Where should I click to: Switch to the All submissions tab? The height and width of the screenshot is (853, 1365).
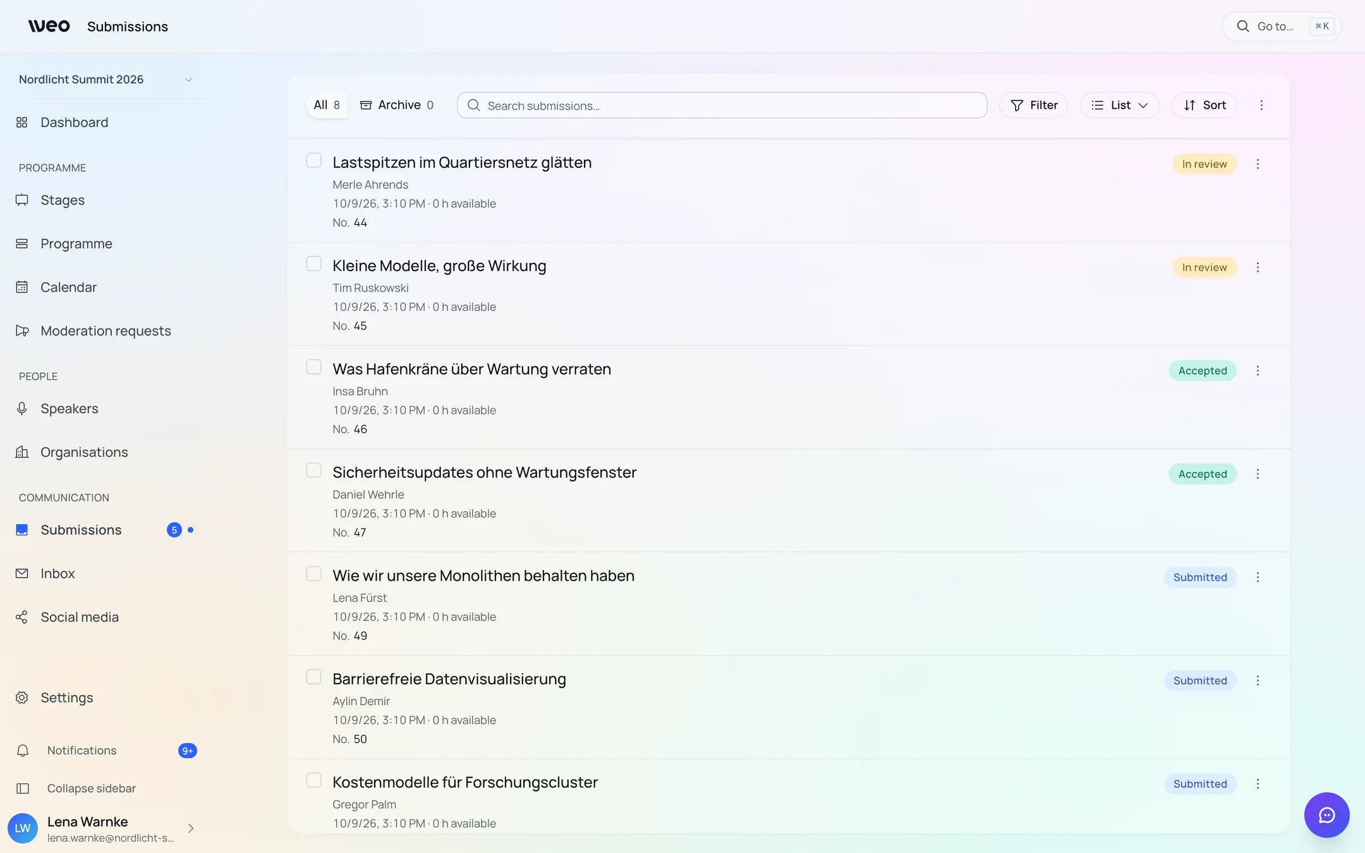coord(327,105)
